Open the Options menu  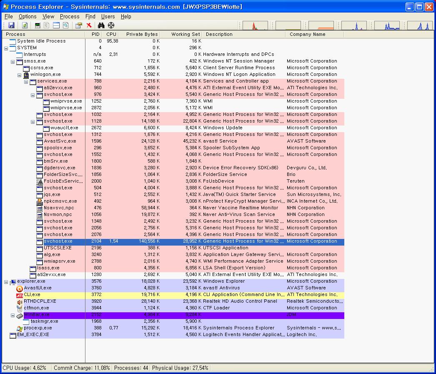[28, 16]
